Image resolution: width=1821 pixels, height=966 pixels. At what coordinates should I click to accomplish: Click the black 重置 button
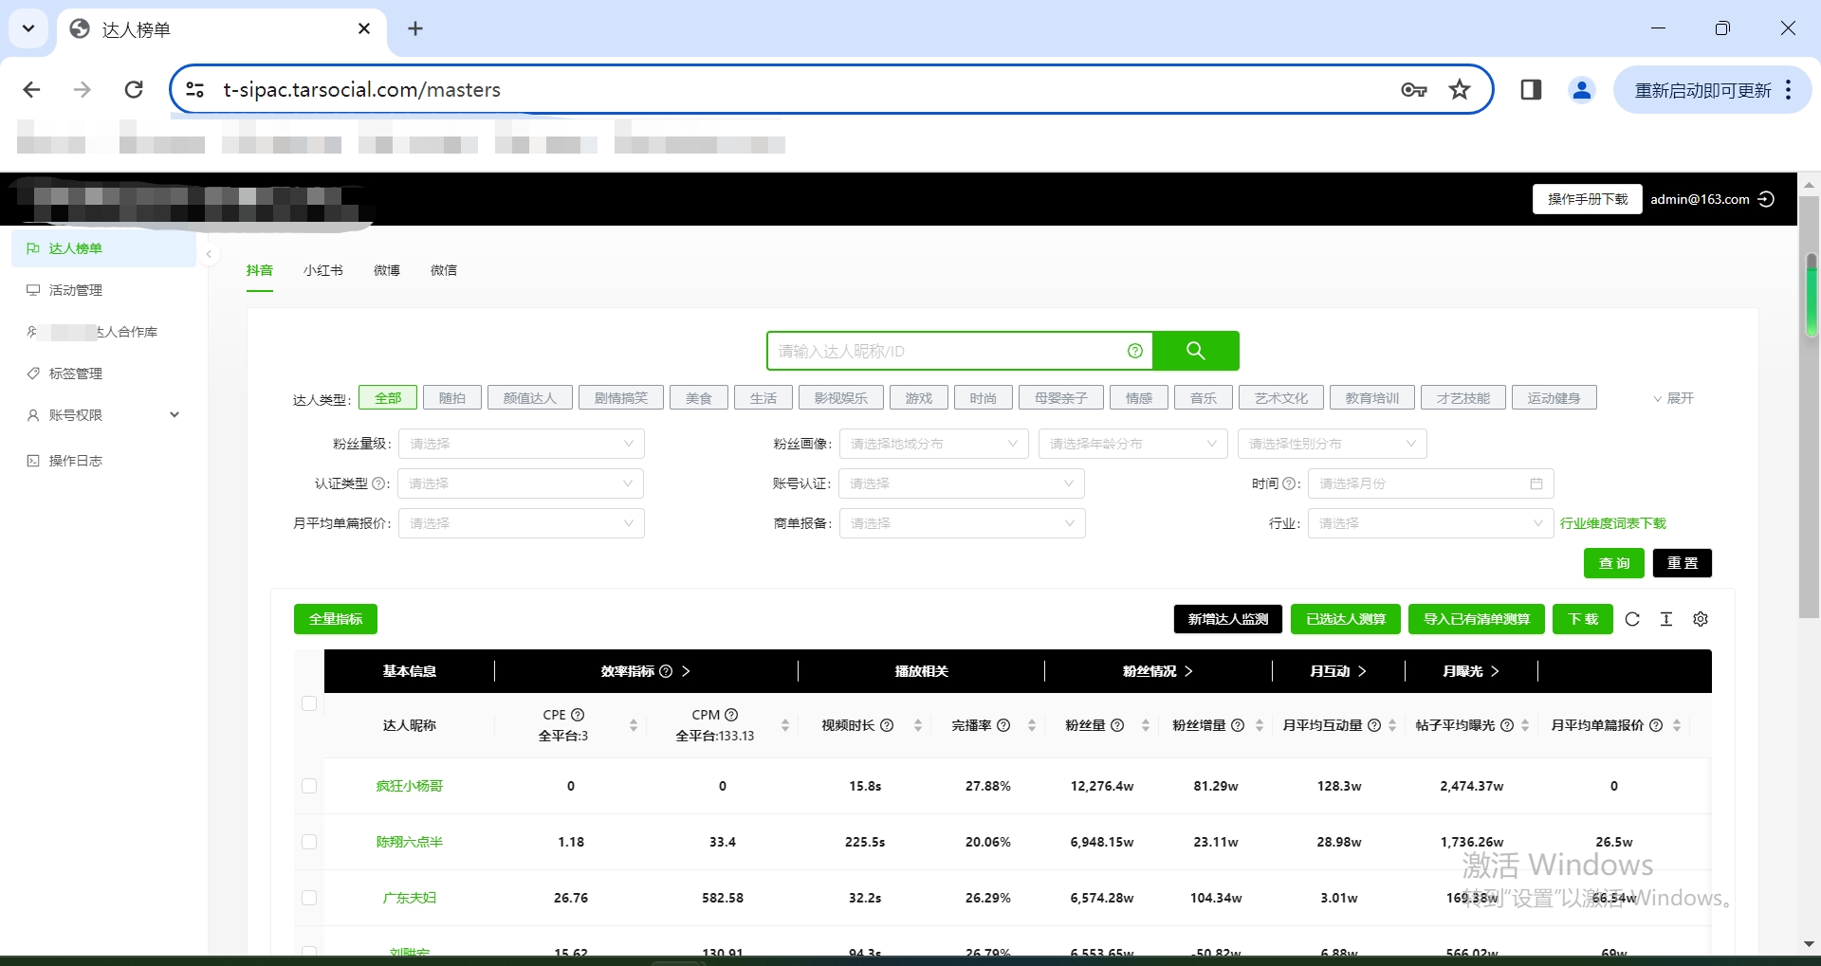[1683, 563]
